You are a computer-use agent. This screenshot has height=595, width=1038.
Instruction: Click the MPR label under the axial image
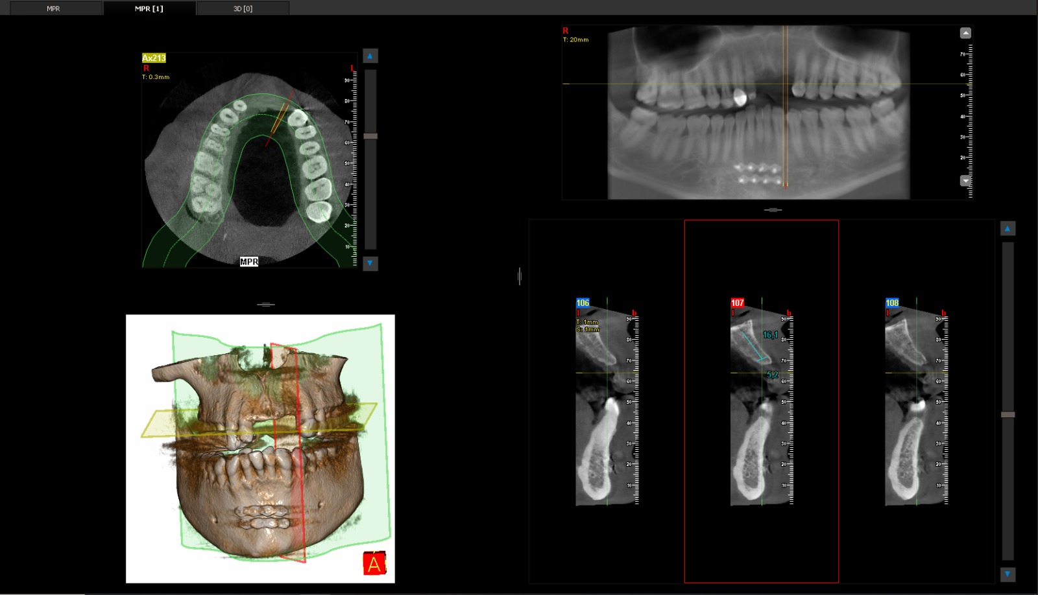click(x=249, y=262)
